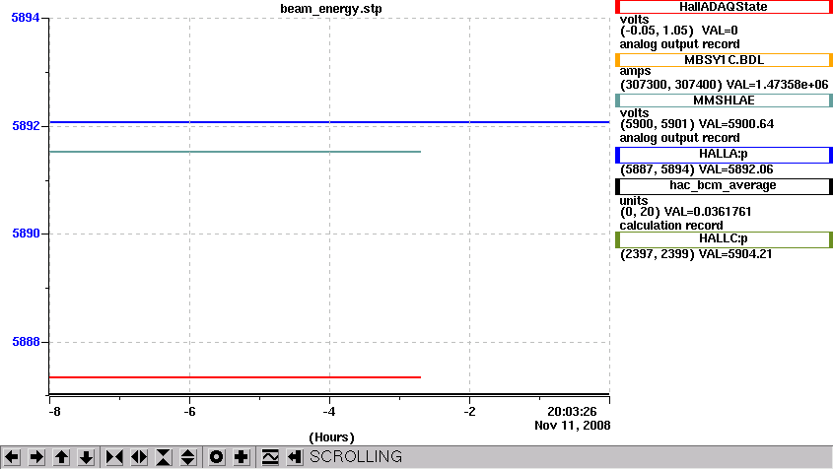
Task: Click the 5888 y-axis value
Action: point(26,342)
